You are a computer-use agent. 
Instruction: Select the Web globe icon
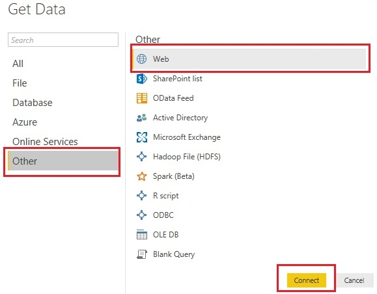point(141,59)
